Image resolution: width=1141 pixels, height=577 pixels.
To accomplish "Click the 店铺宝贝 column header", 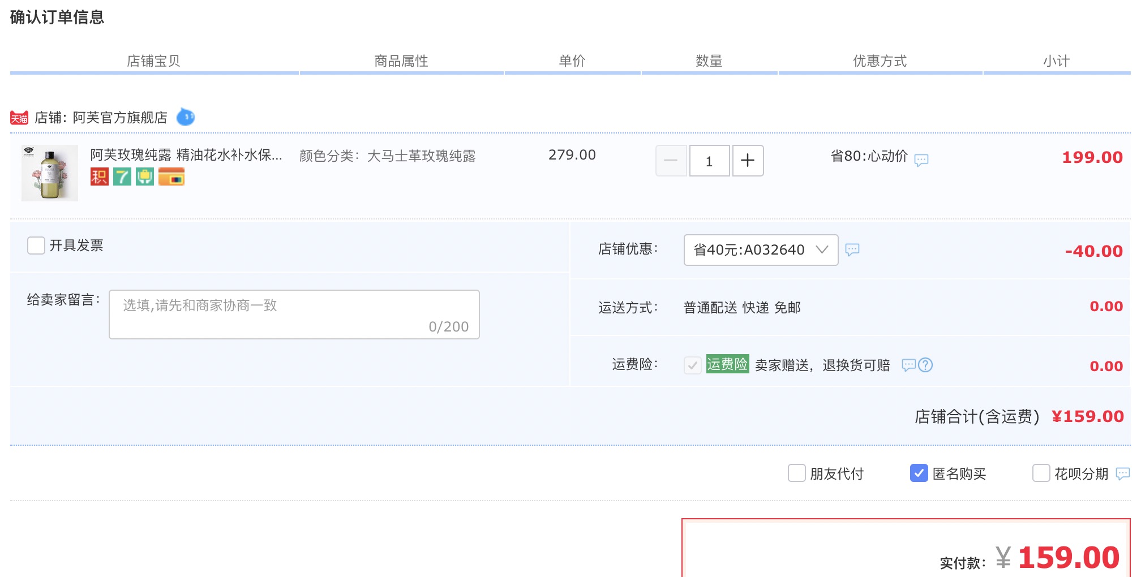I will tap(153, 61).
